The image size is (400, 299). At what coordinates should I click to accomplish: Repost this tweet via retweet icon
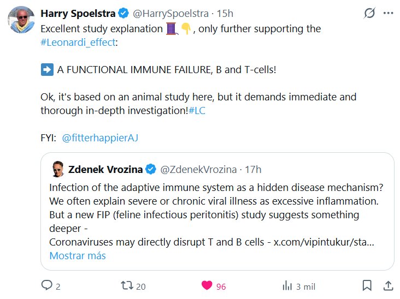point(127,285)
